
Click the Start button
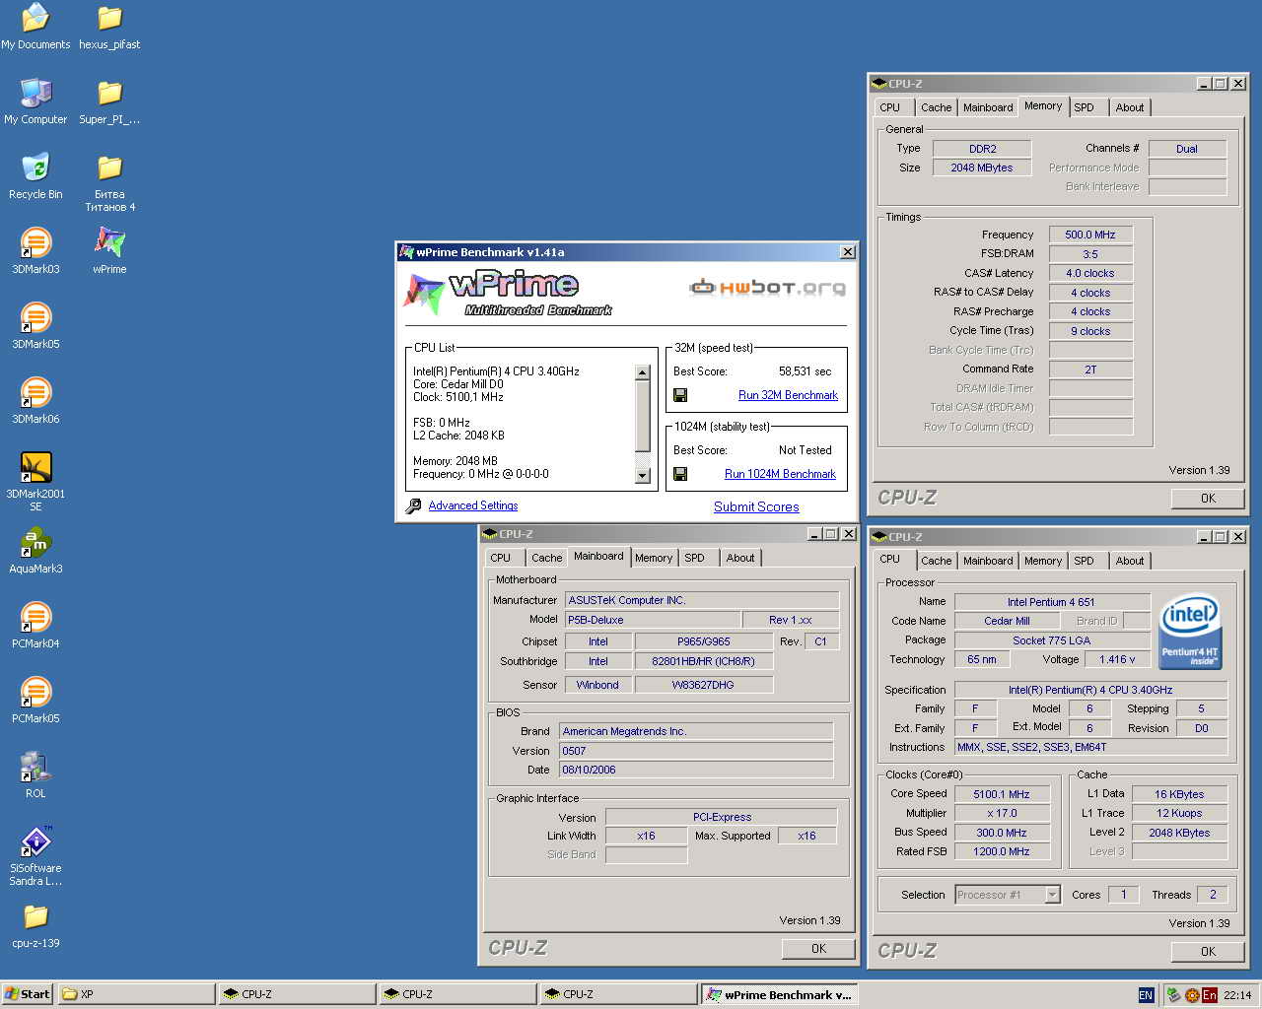click(x=27, y=994)
